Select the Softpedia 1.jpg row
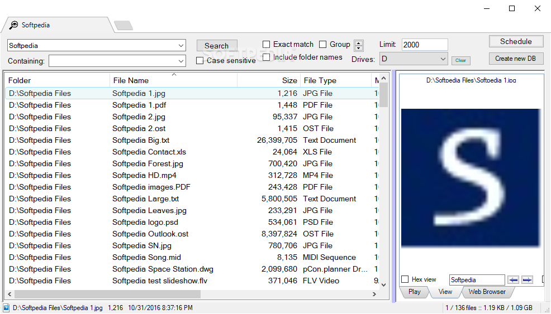 tap(192, 93)
